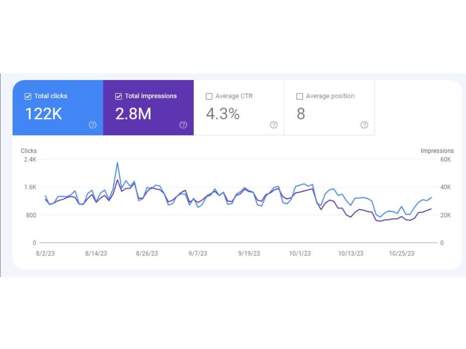Uncheck the Total clicks checkbox
This screenshot has height=349, width=466.
[28, 96]
